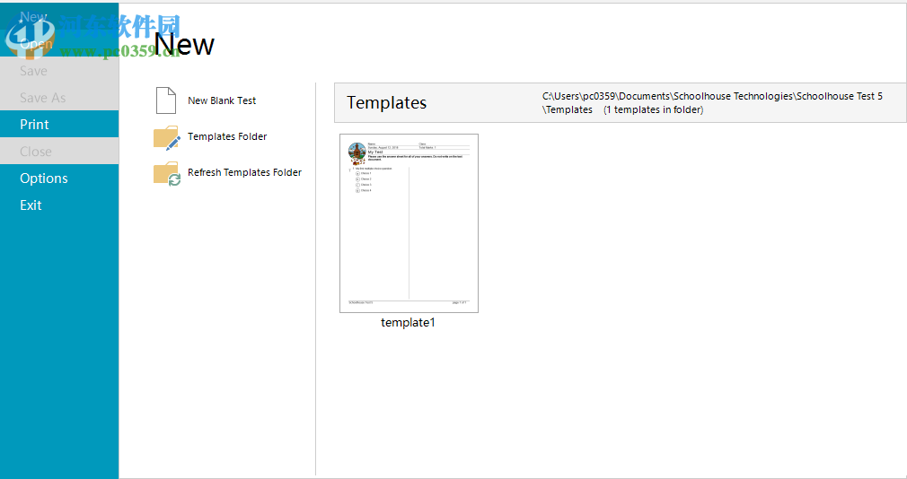Click Exit to quit the application

point(59,205)
